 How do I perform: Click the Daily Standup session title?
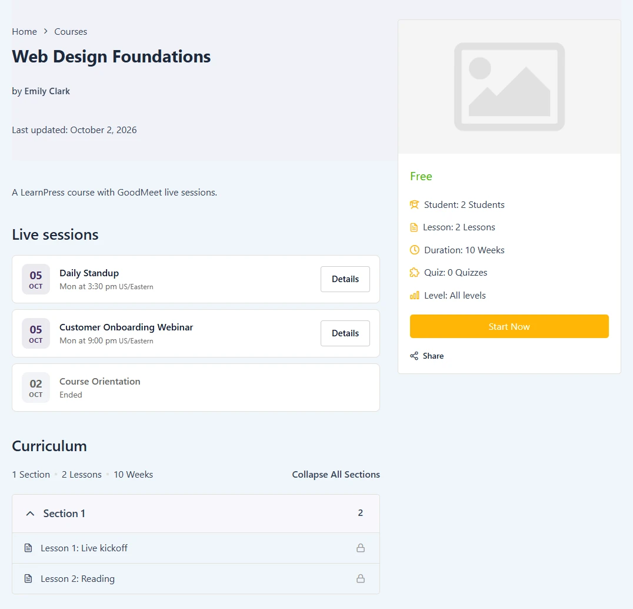[89, 273]
